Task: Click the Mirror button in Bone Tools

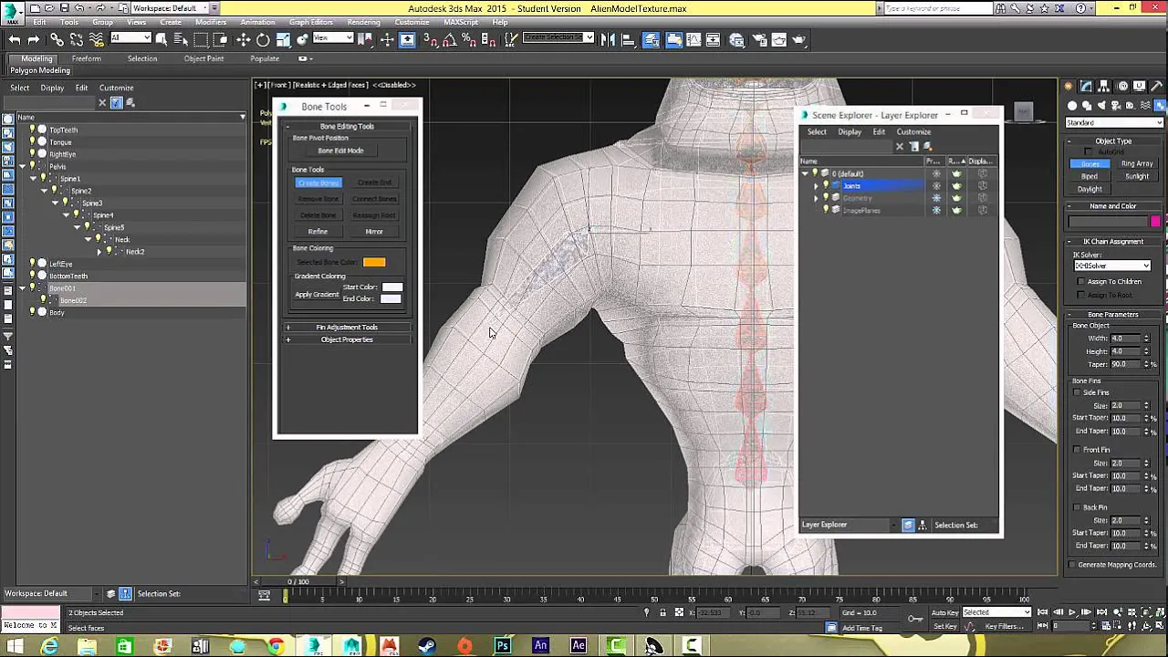Action: tap(374, 232)
